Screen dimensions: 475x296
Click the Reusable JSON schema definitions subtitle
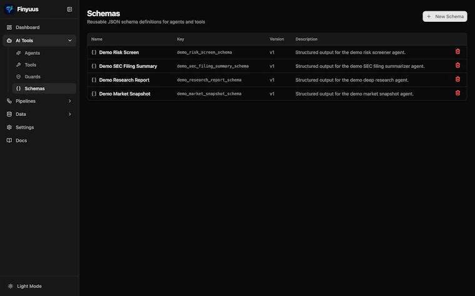coord(146,22)
